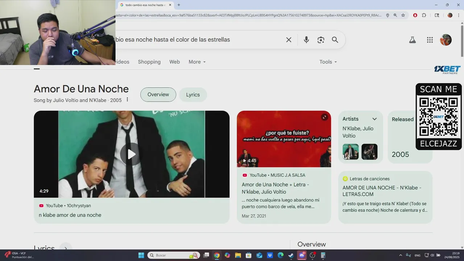Click the location pin icon in address bar
464x261 pixels.
pos(388,15)
